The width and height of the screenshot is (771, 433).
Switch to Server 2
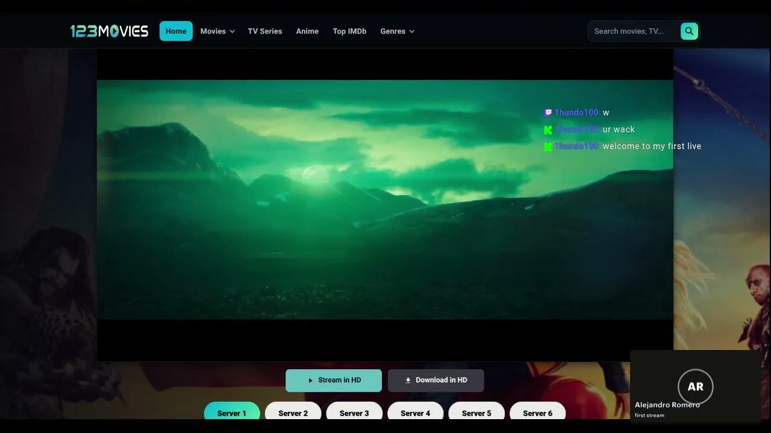pyautogui.click(x=293, y=412)
